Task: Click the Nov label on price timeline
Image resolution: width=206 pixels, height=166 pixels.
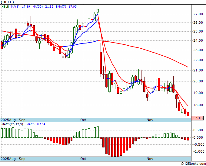Action: (x=150, y=120)
